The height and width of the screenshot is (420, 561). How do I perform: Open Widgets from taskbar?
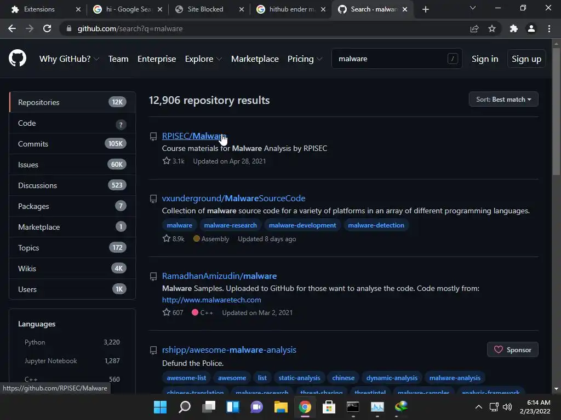click(232, 407)
